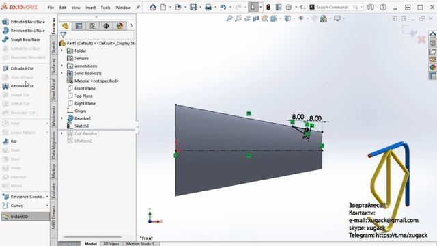Switch to the Weldments tab
437x246 pixels.
[53, 115]
